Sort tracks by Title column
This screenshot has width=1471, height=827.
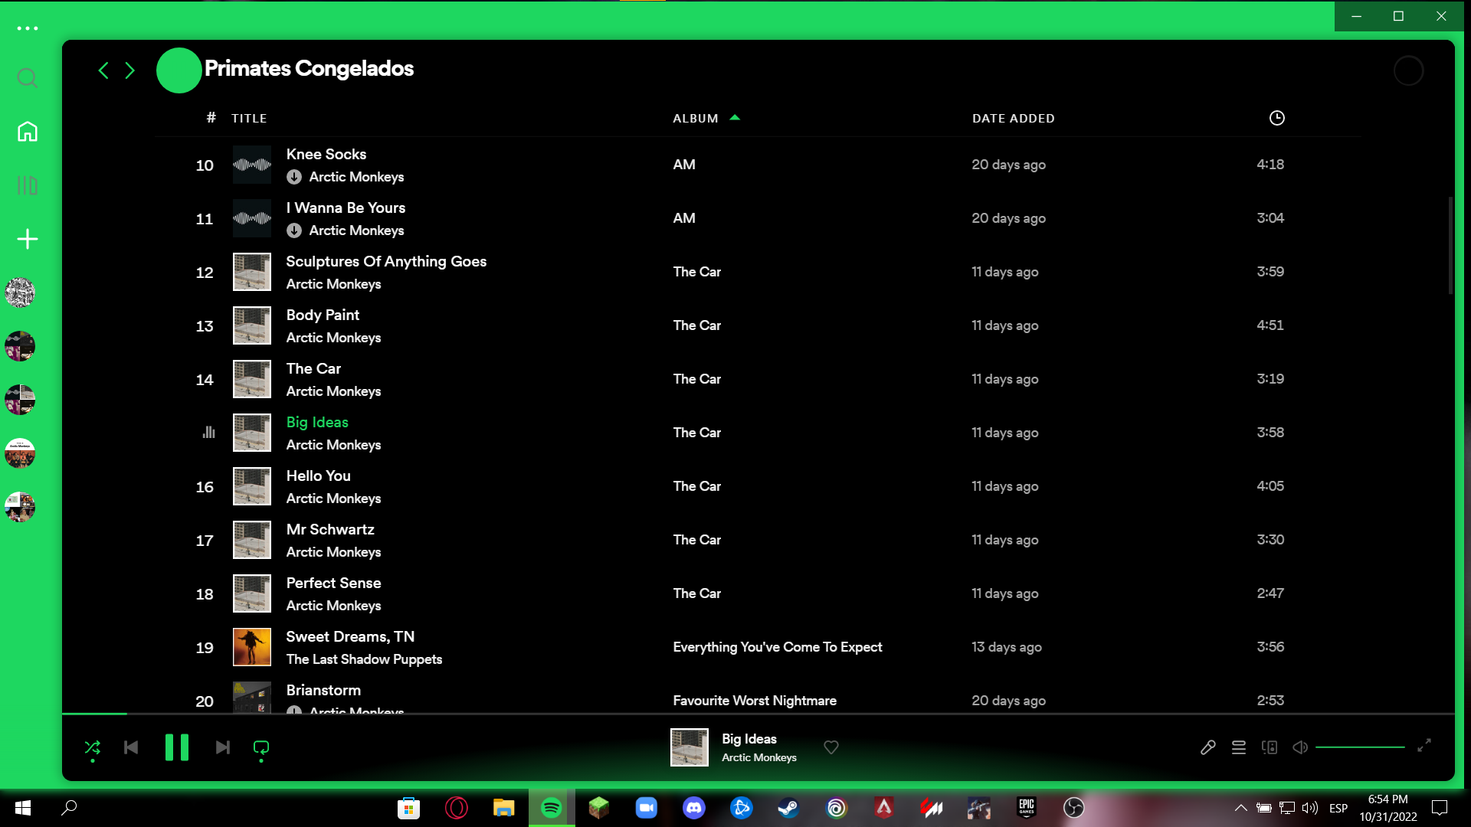(x=249, y=118)
